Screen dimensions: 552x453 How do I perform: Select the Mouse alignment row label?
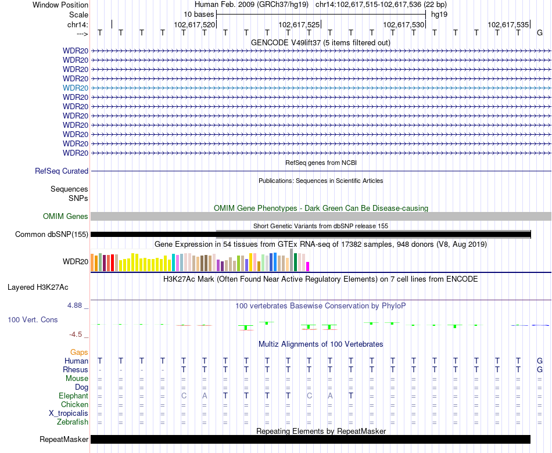tap(77, 379)
